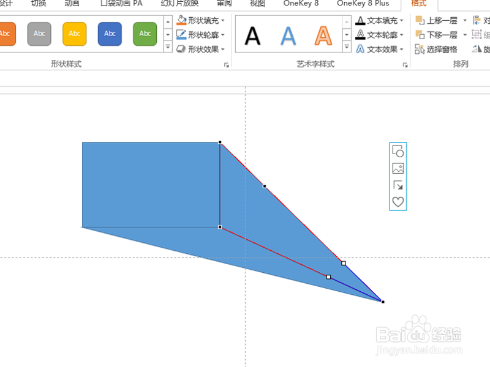Open the 视图 view tab

pyautogui.click(x=257, y=4)
